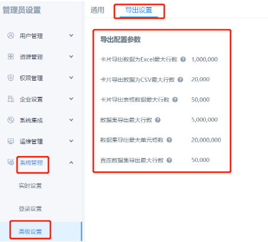The width and height of the screenshot is (268, 242).
Task: Click the 用户管理 person icon
Action: click(11, 36)
